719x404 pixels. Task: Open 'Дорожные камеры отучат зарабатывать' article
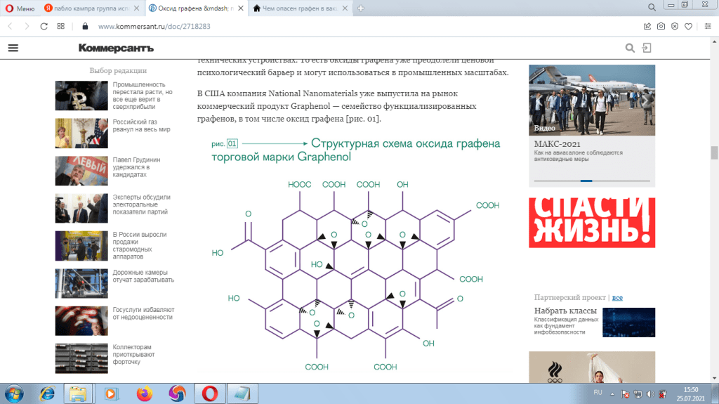click(x=143, y=276)
